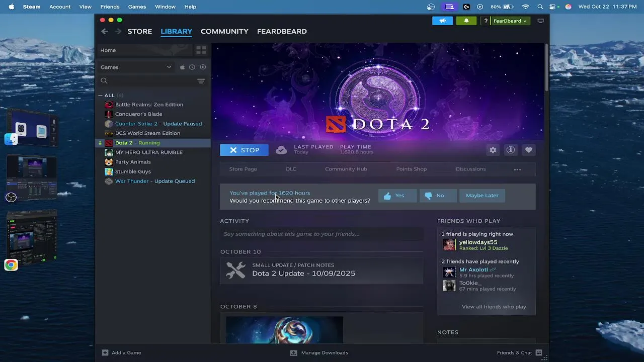Click the Wi-Fi status icon
This screenshot has height=362, width=644.
click(x=526, y=7)
